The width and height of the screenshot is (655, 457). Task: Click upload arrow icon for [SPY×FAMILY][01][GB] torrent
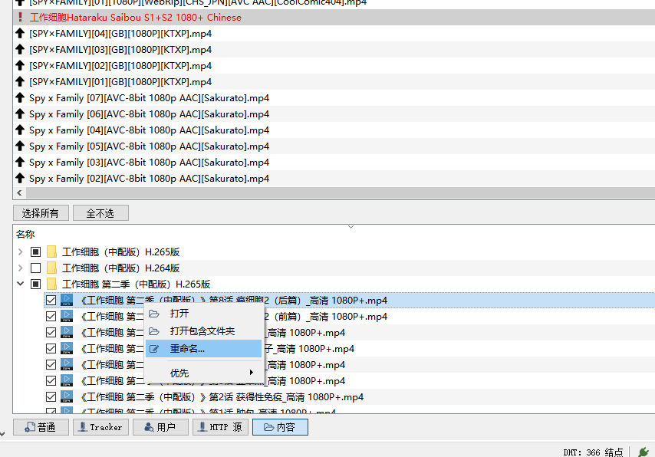point(20,81)
